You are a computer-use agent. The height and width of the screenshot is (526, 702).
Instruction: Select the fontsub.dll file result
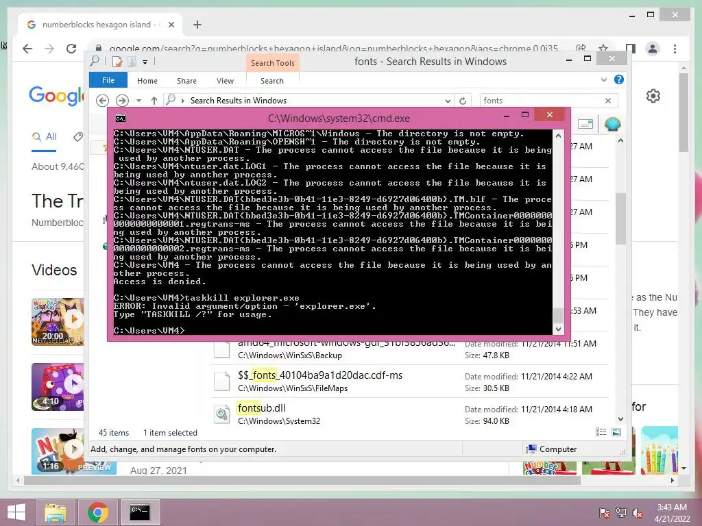tap(410, 414)
